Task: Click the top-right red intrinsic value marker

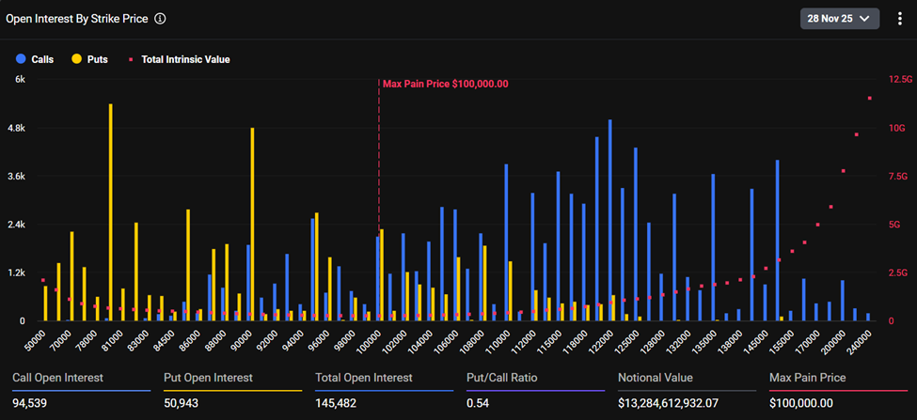Action: click(870, 98)
